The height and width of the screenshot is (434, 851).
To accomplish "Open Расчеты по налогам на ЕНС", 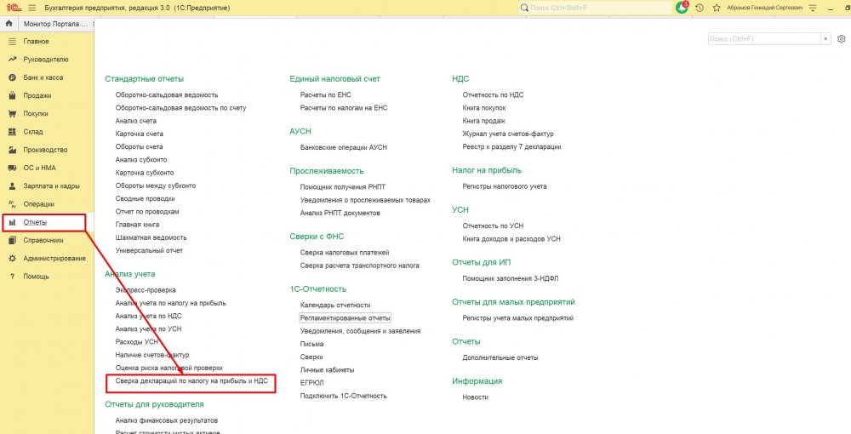I will click(x=344, y=107).
